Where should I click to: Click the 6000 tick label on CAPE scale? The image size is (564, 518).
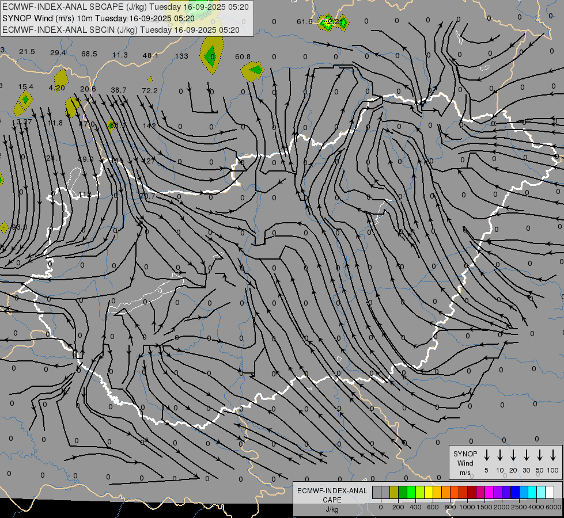click(x=554, y=507)
